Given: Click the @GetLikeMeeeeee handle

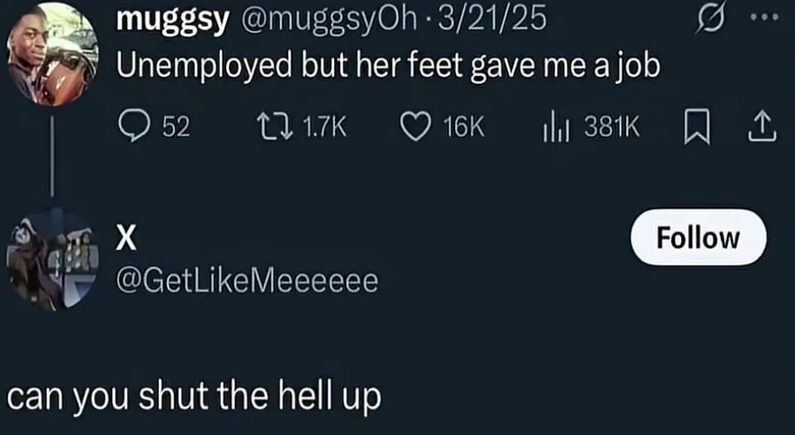Looking at the screenshot, I should pyautogui.click(x=247, y=280).
